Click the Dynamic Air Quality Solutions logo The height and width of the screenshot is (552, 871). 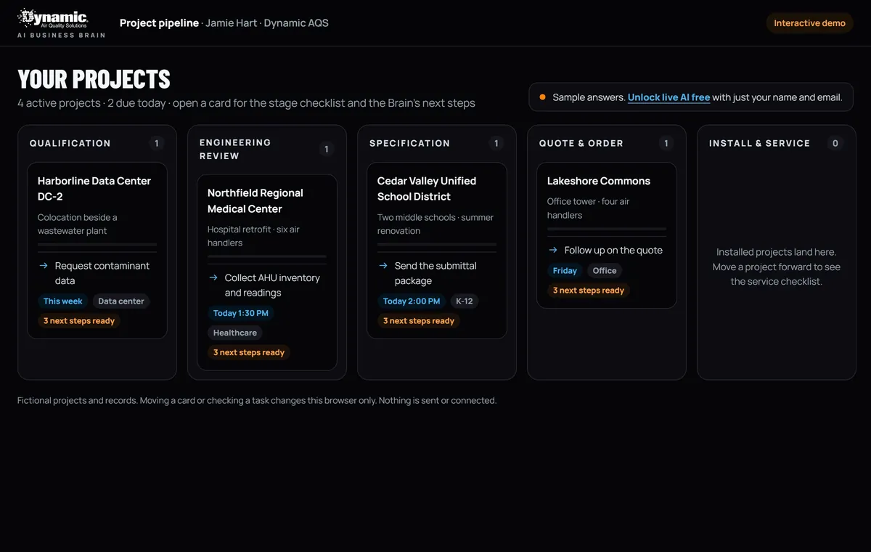53,18
